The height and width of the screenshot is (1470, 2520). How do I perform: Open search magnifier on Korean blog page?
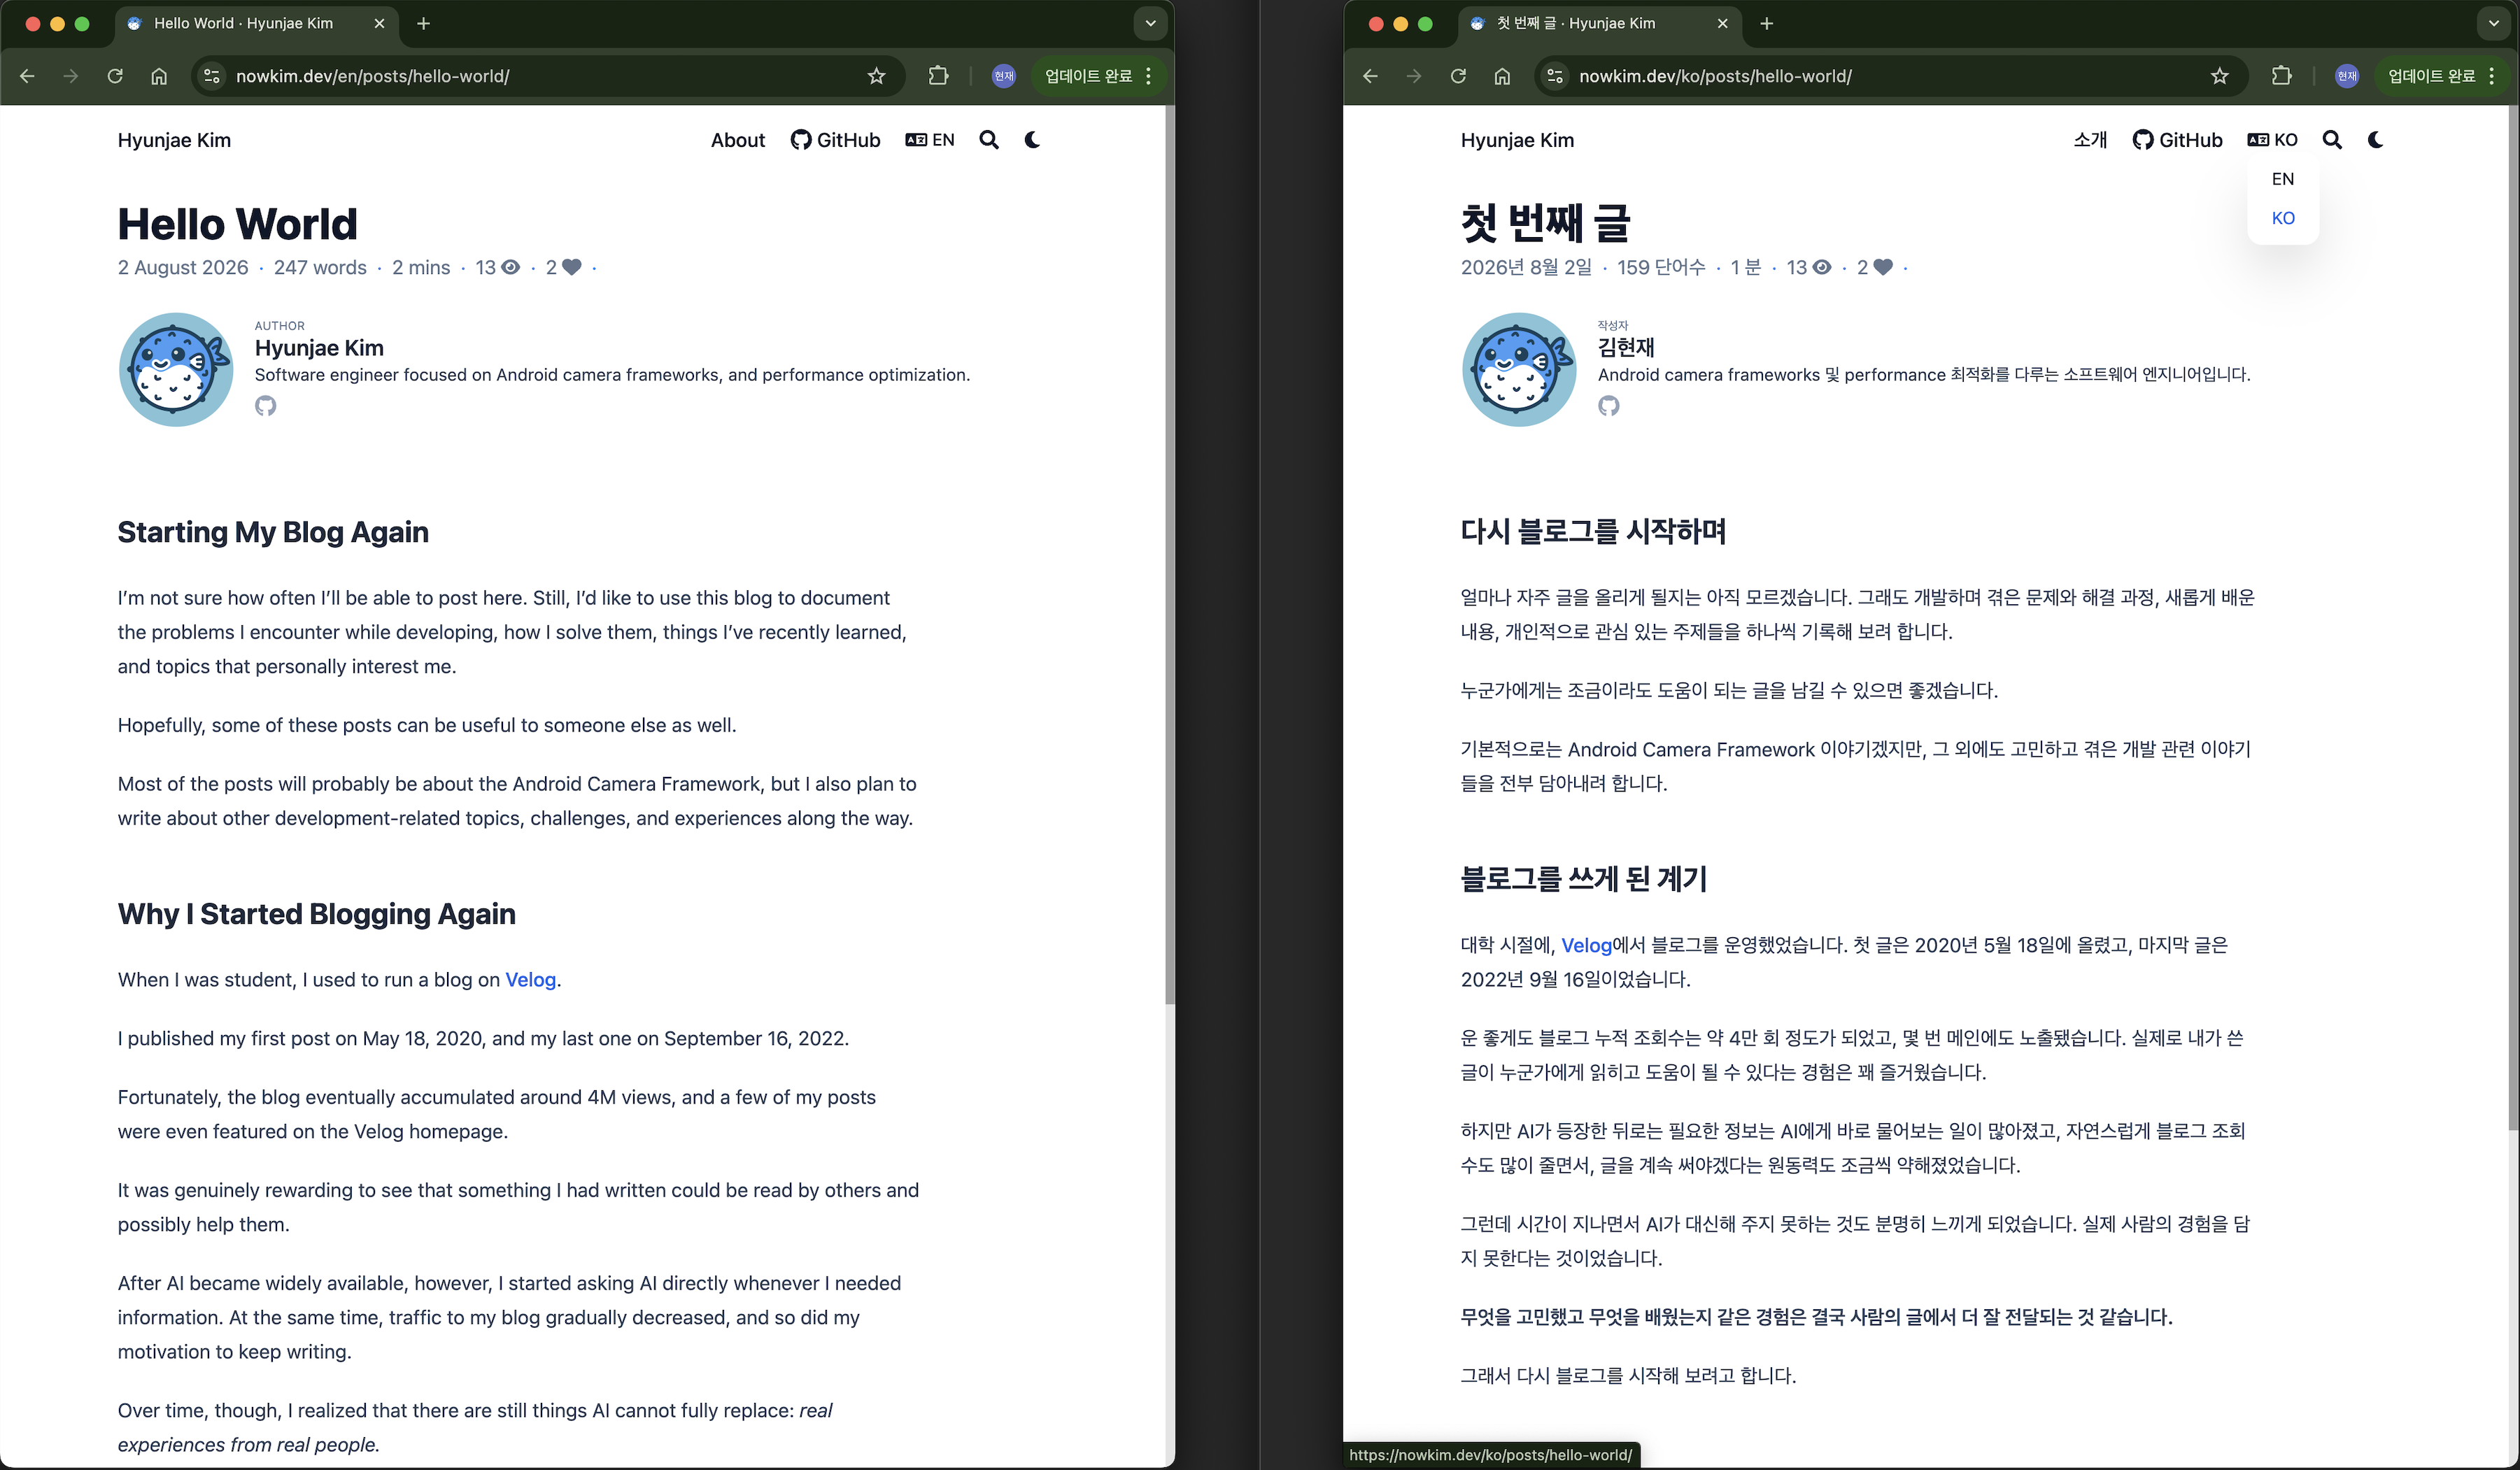(2332, 140)
